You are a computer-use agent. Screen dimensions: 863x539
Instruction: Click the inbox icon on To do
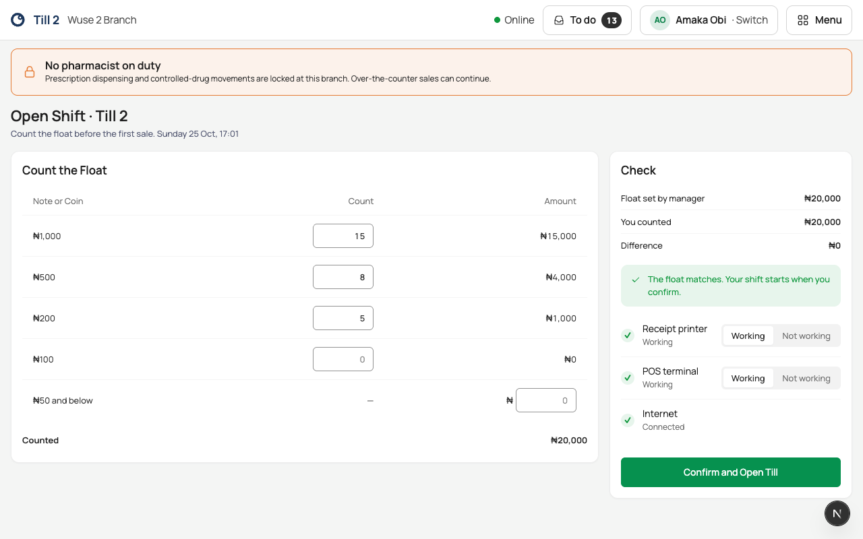click(x=559, y=20)
